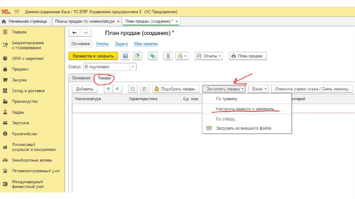The width and height of the screenshot is (355, 199).
Task: Click the 1C logo icon
Action: [x=6, y=11]
